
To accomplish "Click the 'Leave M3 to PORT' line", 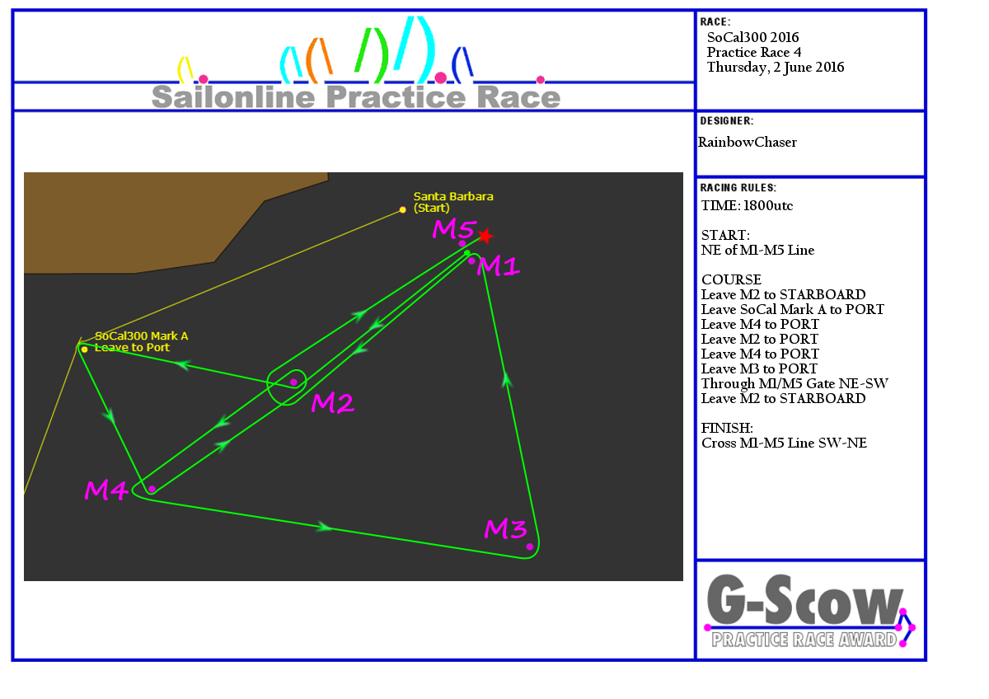I will click(760, 368).
